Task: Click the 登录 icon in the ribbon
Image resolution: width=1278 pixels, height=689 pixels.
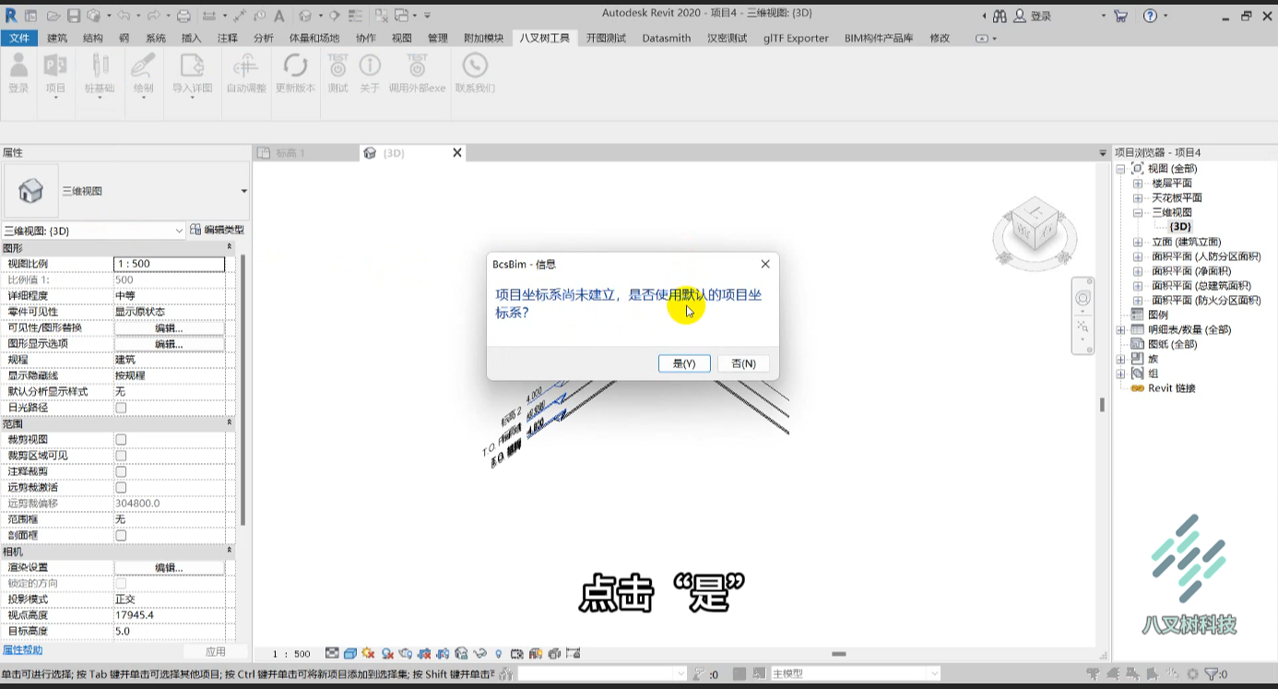Action: click(x=18, y=66)
